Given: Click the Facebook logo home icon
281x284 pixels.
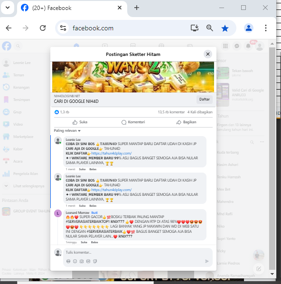Looking at the screenshot, I should coord(7,46).
